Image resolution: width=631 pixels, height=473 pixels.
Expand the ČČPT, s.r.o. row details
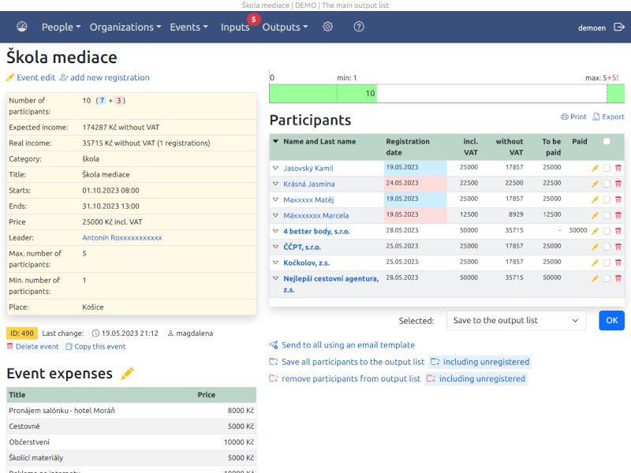[x=275, y=247]
